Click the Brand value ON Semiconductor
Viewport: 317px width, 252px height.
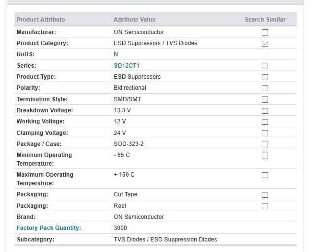[x=139, y=217]
